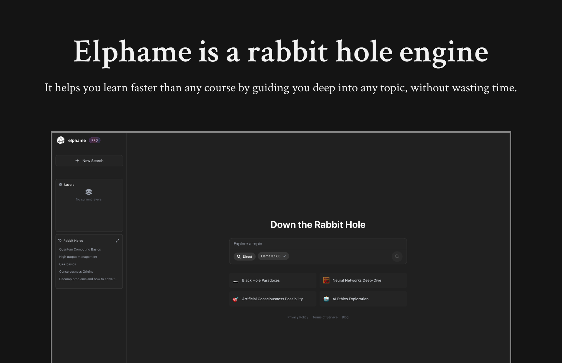Open High output management rabbit hole

tap(78, 257)
